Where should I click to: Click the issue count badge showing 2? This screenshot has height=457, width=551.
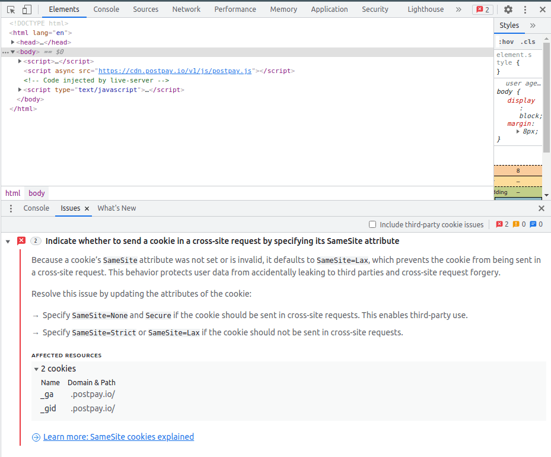click(x=36, y=241)
